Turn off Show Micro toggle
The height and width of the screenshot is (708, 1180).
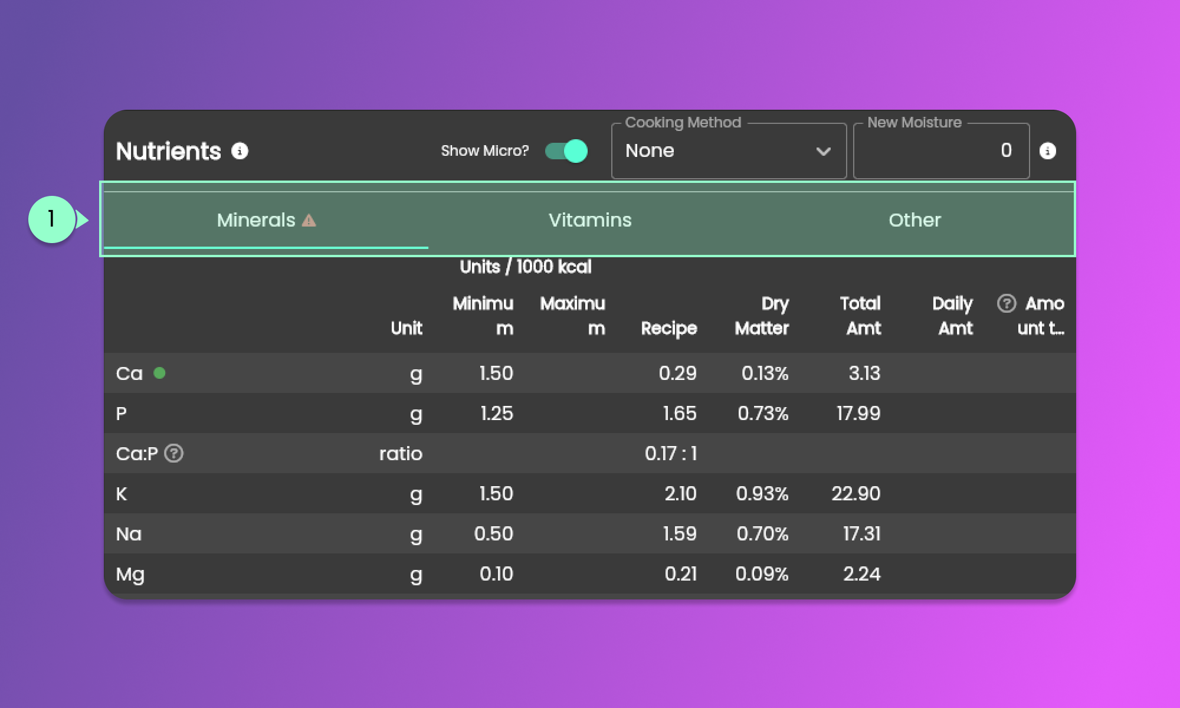tap(566, 151)
